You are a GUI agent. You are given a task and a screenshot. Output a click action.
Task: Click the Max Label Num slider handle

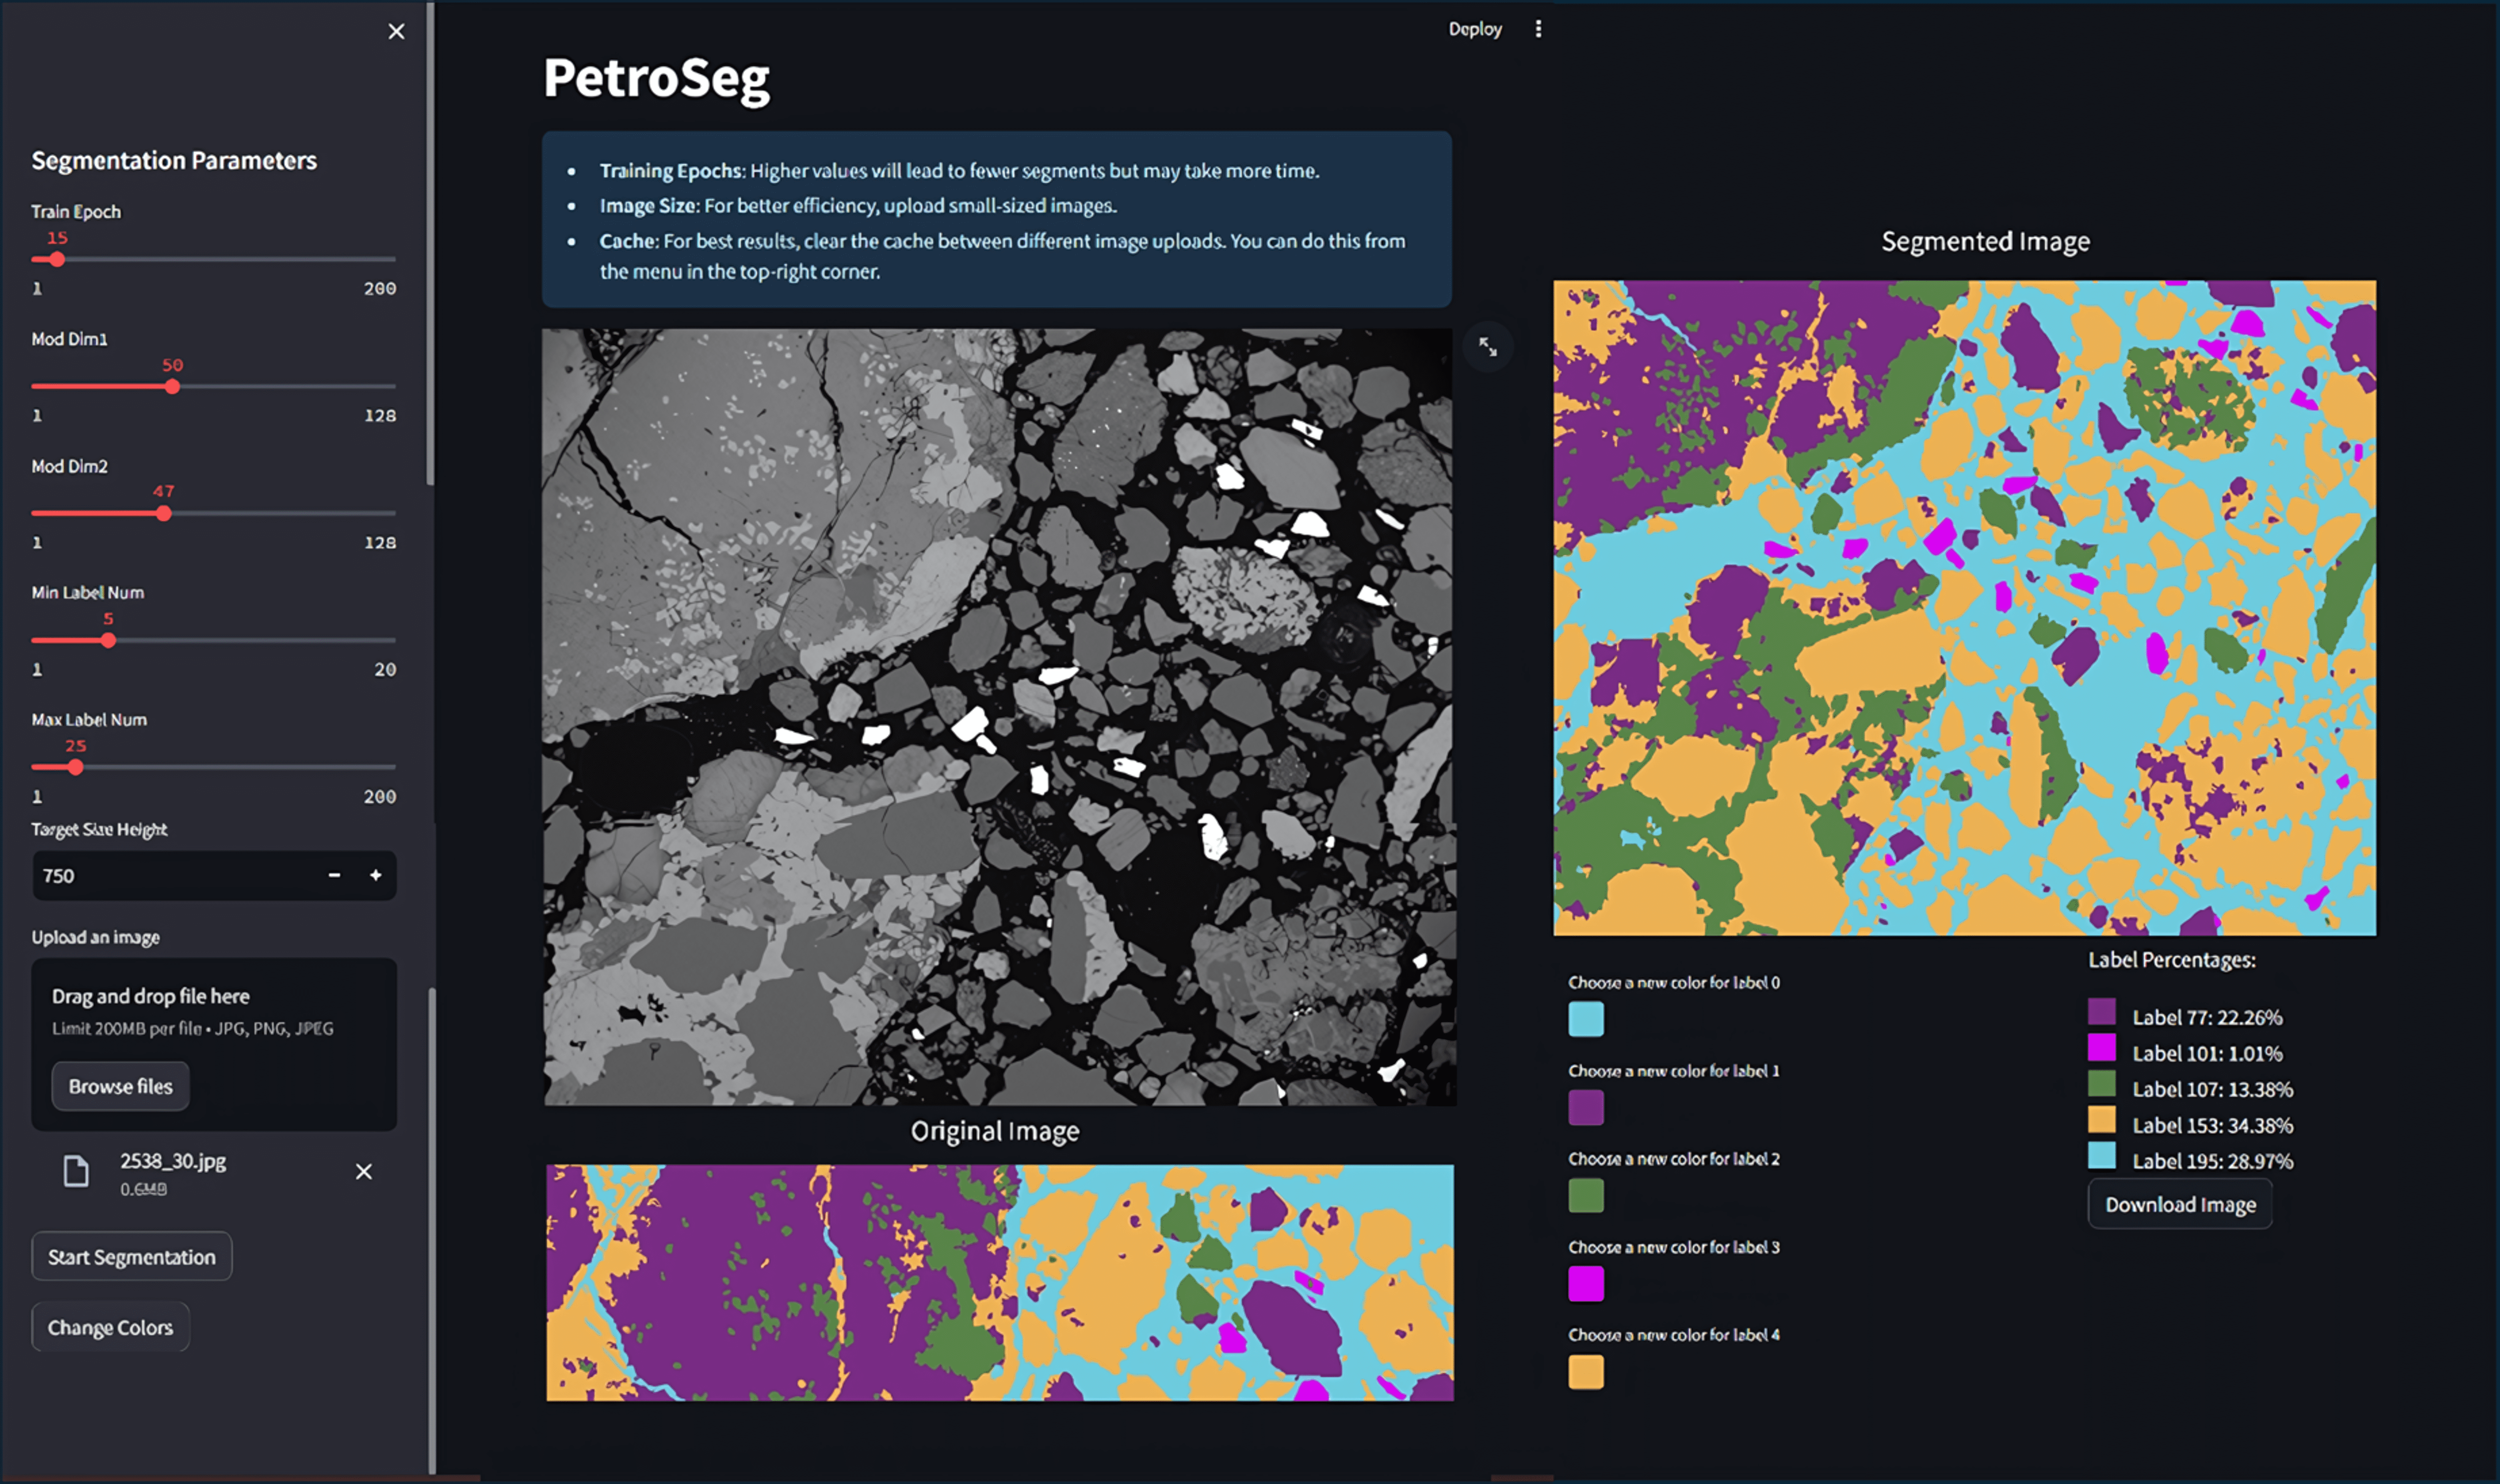coord(76,767)
